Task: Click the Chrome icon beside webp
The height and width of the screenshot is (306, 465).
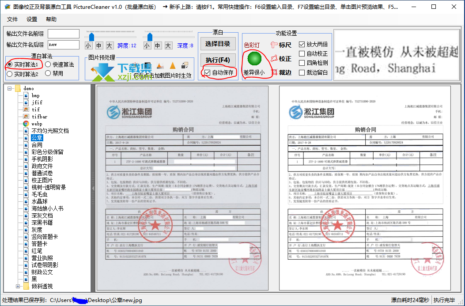Action: click(26, 124)
